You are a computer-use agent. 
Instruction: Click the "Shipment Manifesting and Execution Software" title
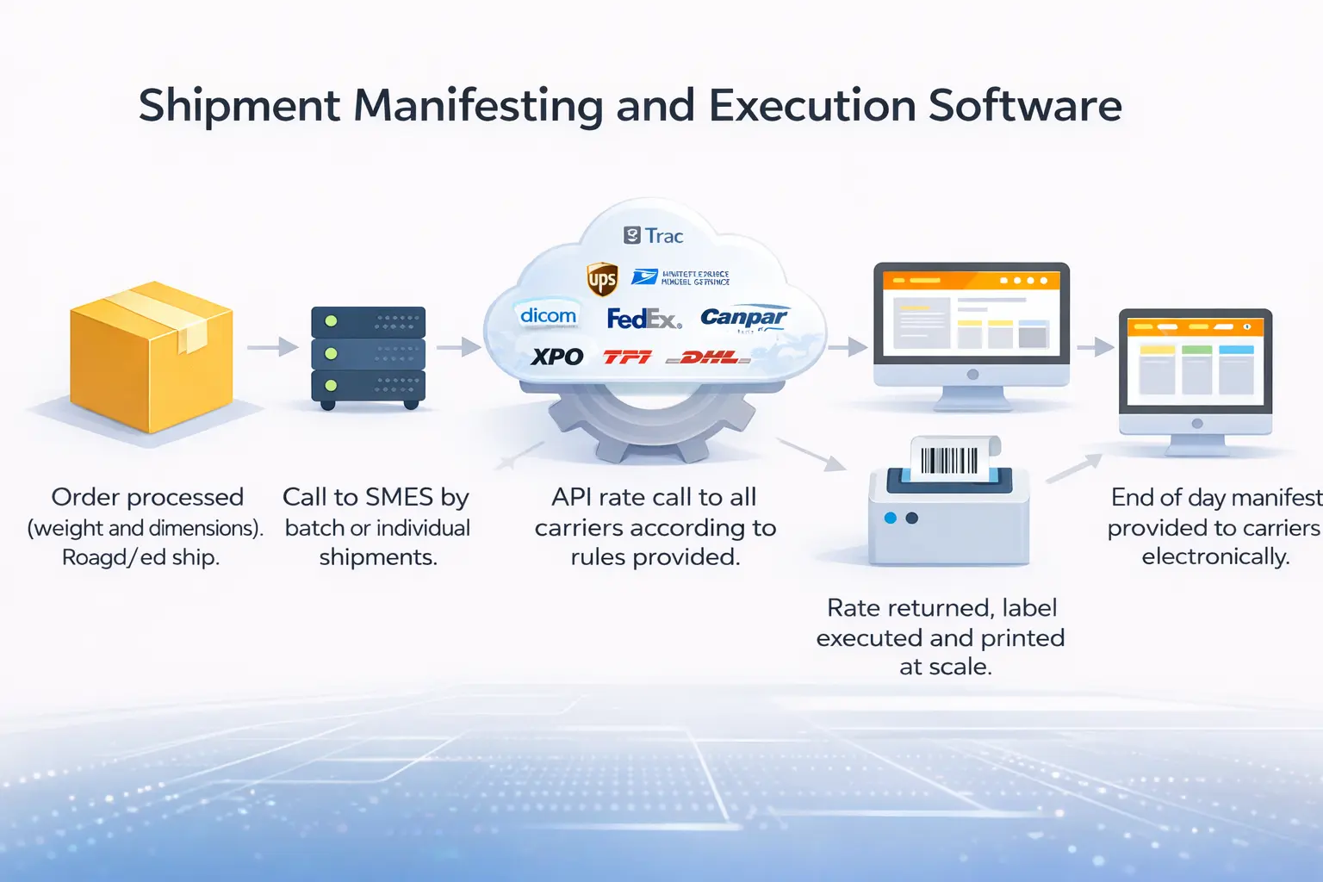click(630, 106)
